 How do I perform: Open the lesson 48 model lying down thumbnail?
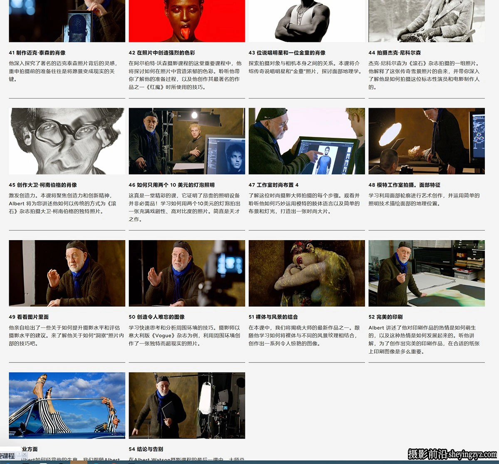[427, 141]
